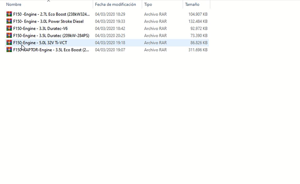Screen dimensions: 300x184
Task: Click RAR icon of F150 2.7L Eco Boost archive
Action: coord(9,14)
